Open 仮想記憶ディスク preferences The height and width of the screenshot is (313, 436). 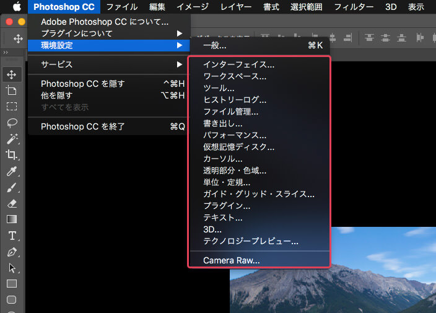pyautogui.click(x=260, y=147)
